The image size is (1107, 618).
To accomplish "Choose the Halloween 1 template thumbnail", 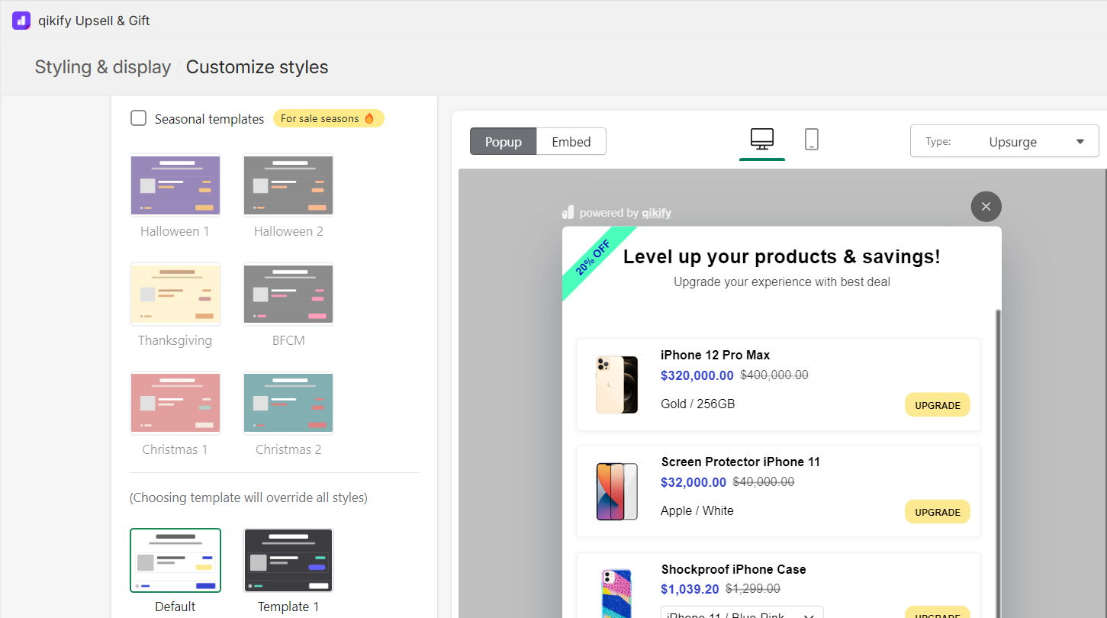I will coord(175,185).
